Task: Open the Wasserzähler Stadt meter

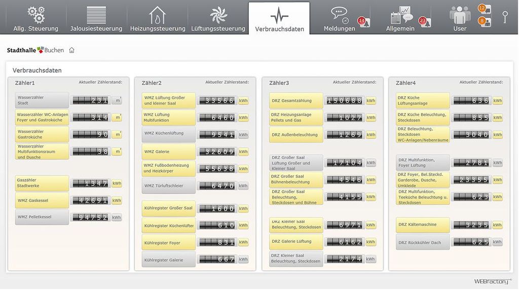Action: pos(42,100)
